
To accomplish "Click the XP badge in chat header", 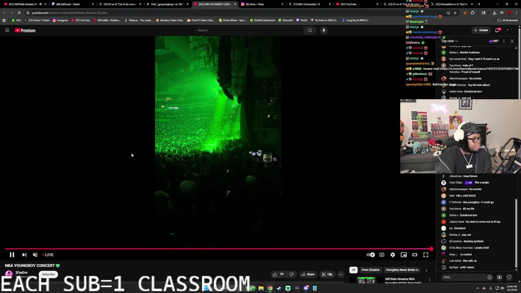I will (494, 41).
